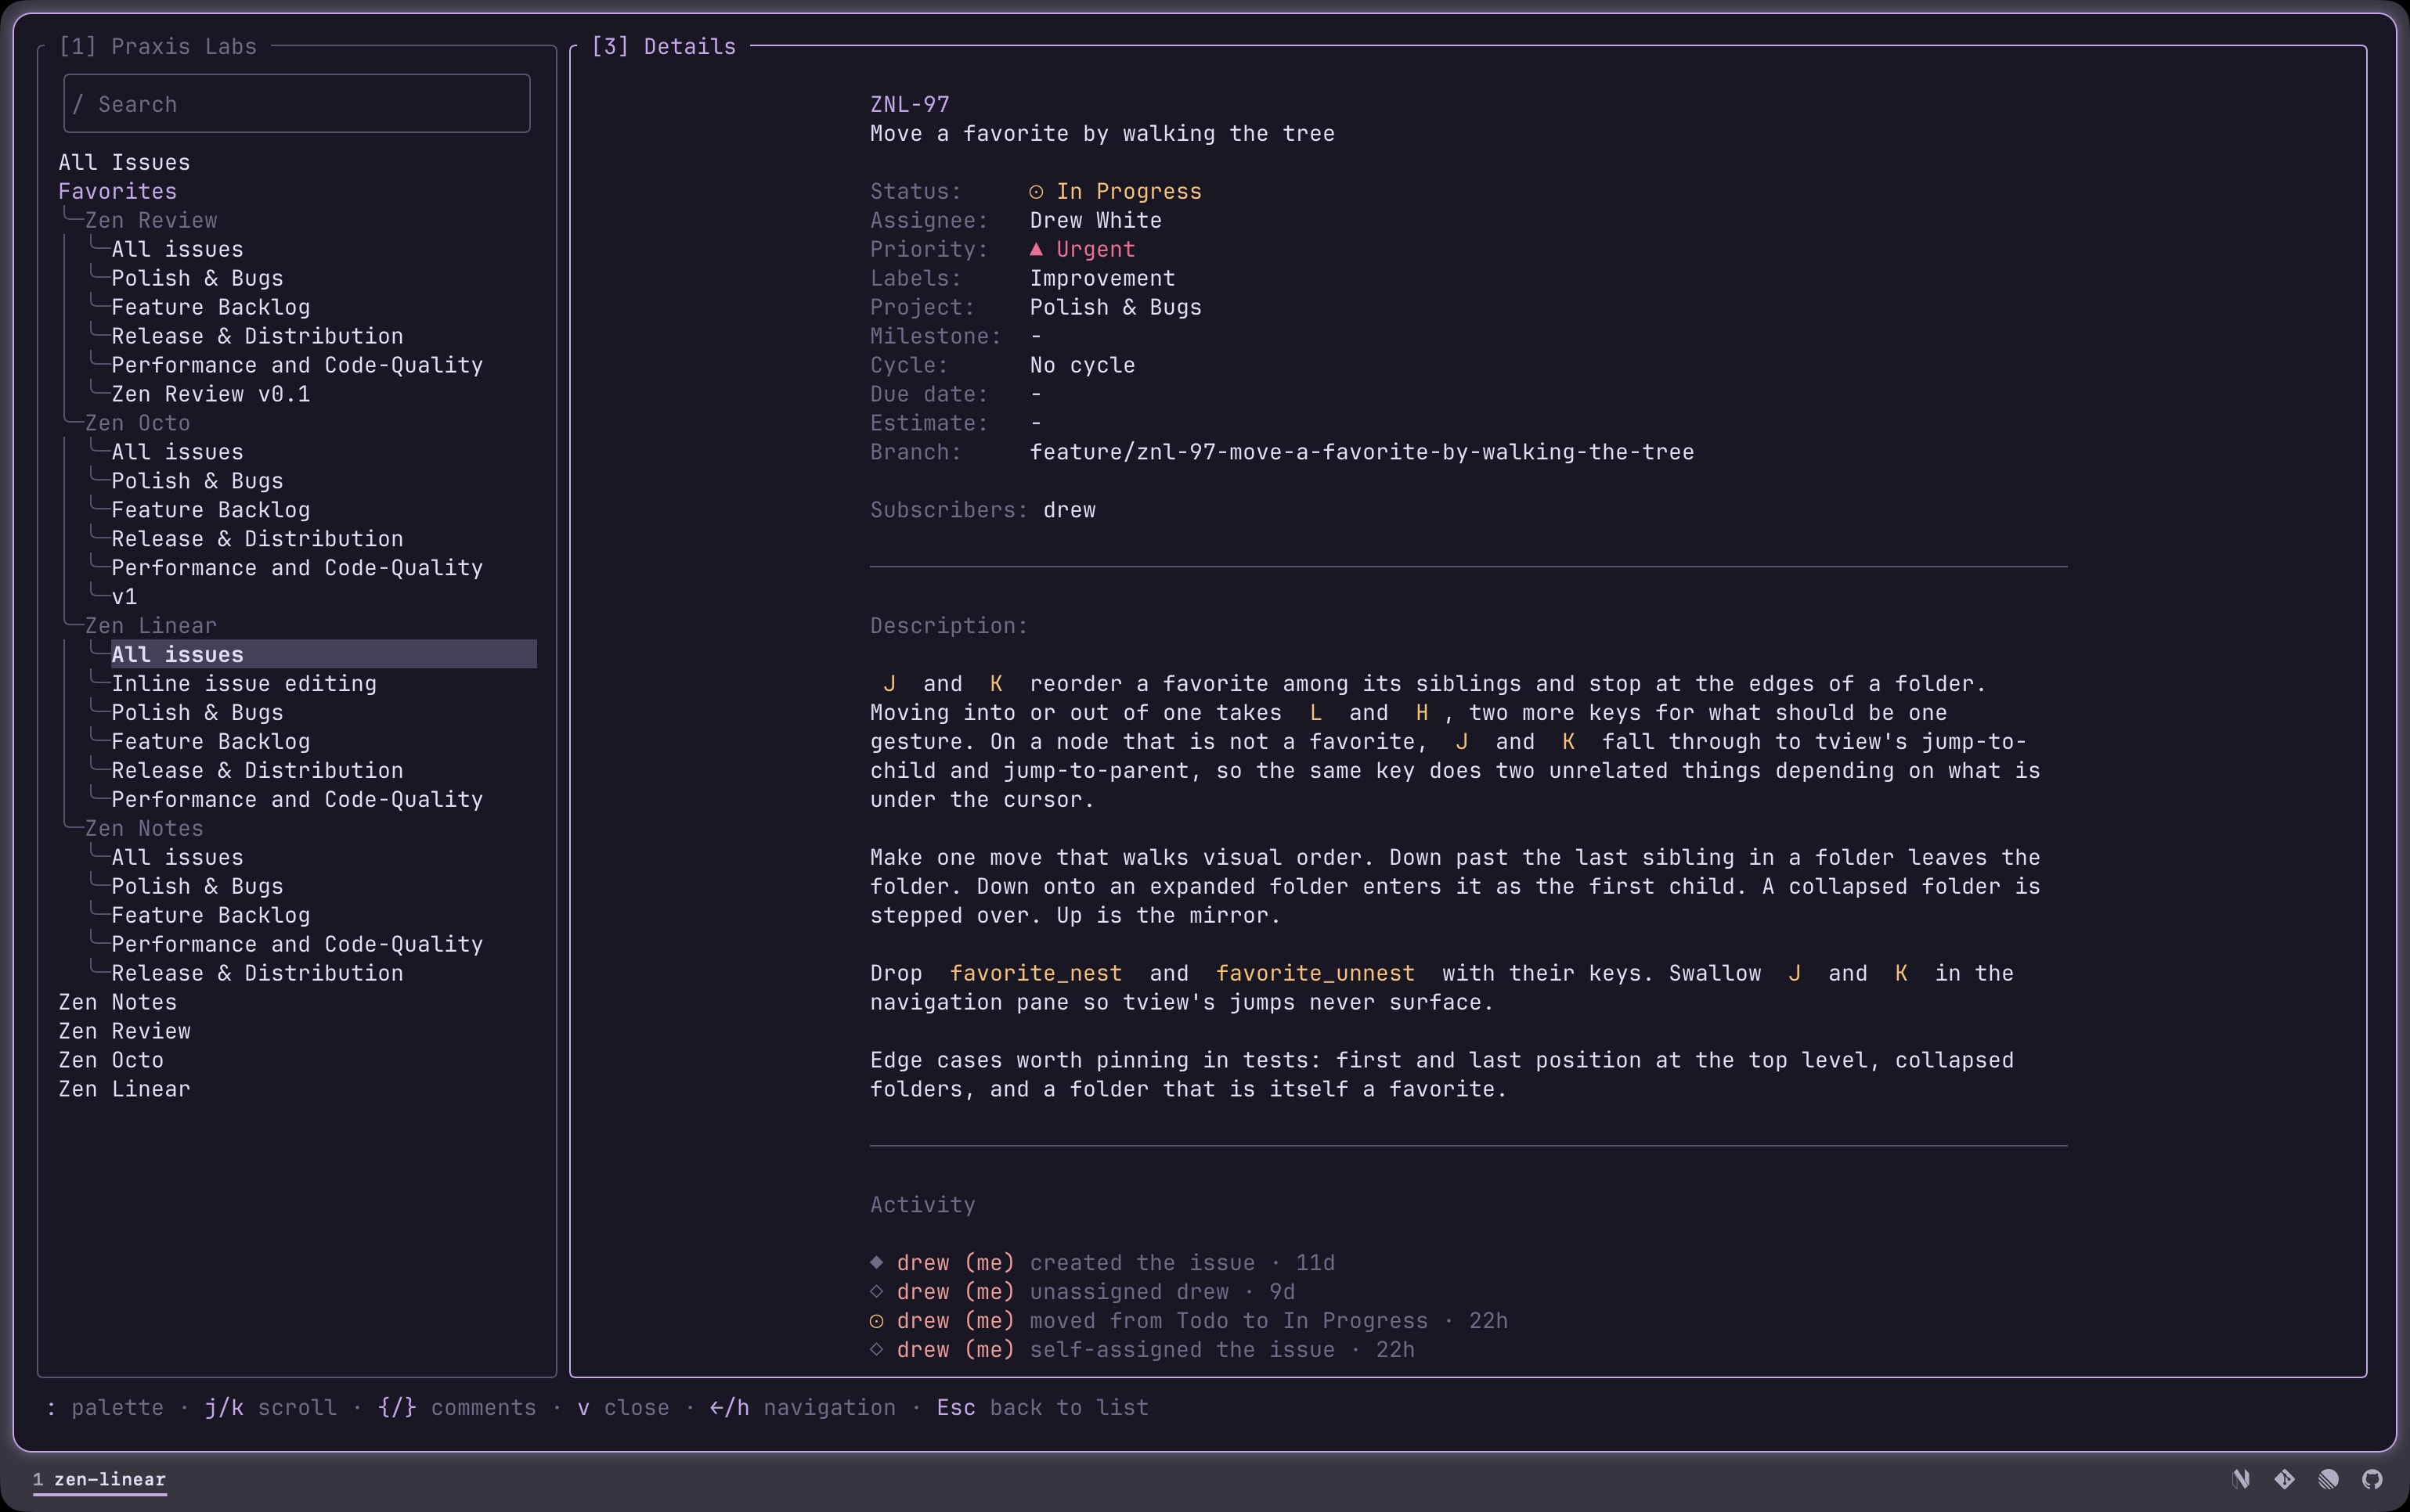Click the In Progress status circle icon
Screen dimensions: 2410x1512
(x=1037, y=192)
